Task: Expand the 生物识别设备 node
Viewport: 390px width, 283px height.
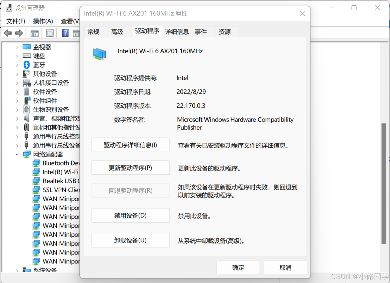Action: 17,110
